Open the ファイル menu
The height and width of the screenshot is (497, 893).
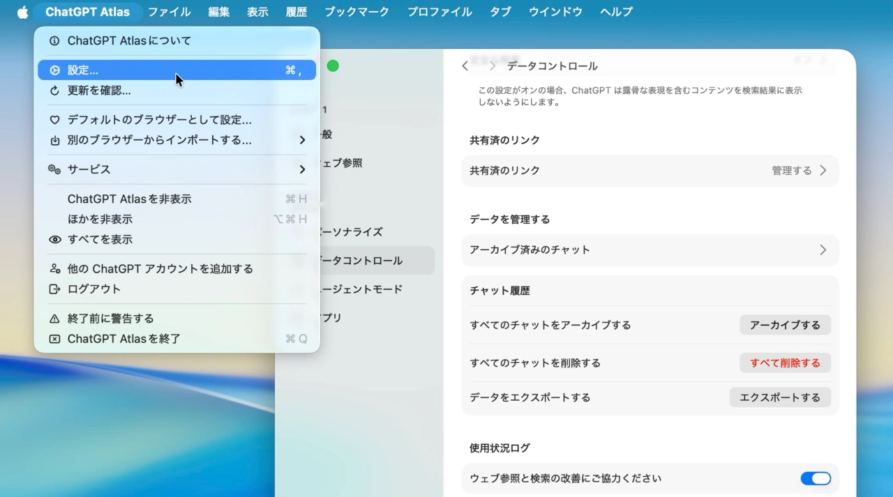pos(169,12)
